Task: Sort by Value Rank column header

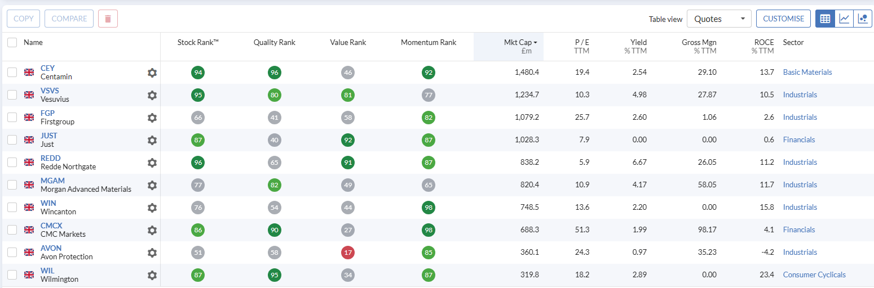Action: tap(348, 42)
